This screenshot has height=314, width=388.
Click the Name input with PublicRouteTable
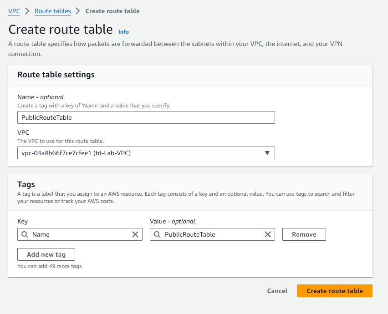pos(146,117)
